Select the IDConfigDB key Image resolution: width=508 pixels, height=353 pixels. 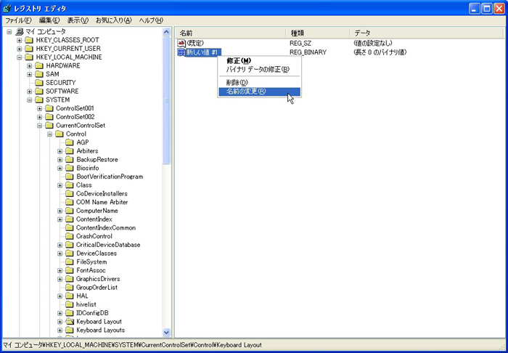pyautogui.click(x=92, y=313)
